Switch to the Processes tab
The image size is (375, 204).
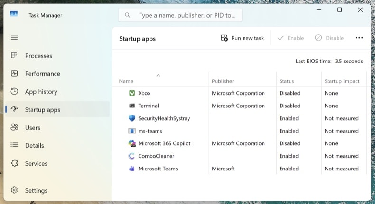(58, 55)
